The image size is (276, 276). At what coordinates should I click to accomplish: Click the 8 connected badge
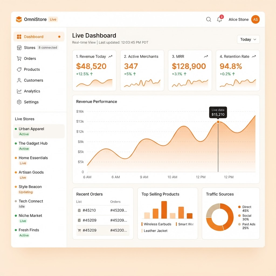tap(48, 47)
